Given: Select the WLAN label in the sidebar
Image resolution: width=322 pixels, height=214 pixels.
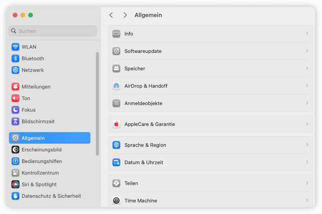Looking at the screenshot, I should (x=29, y=47).
